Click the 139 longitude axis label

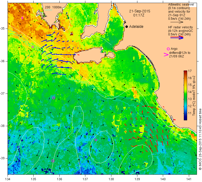click(137, 179)
